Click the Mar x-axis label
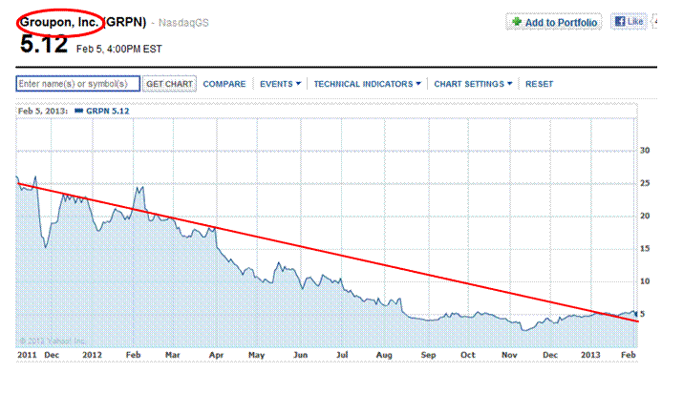This screenshot has height=393, width=683. pos(173,355)
